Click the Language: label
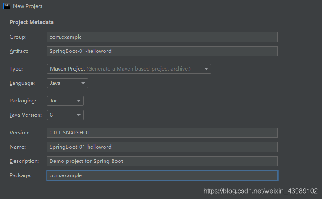The height and width of the screenshot is (199, 322). 22,84
